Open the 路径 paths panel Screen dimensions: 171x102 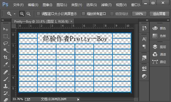click(159, 62)
